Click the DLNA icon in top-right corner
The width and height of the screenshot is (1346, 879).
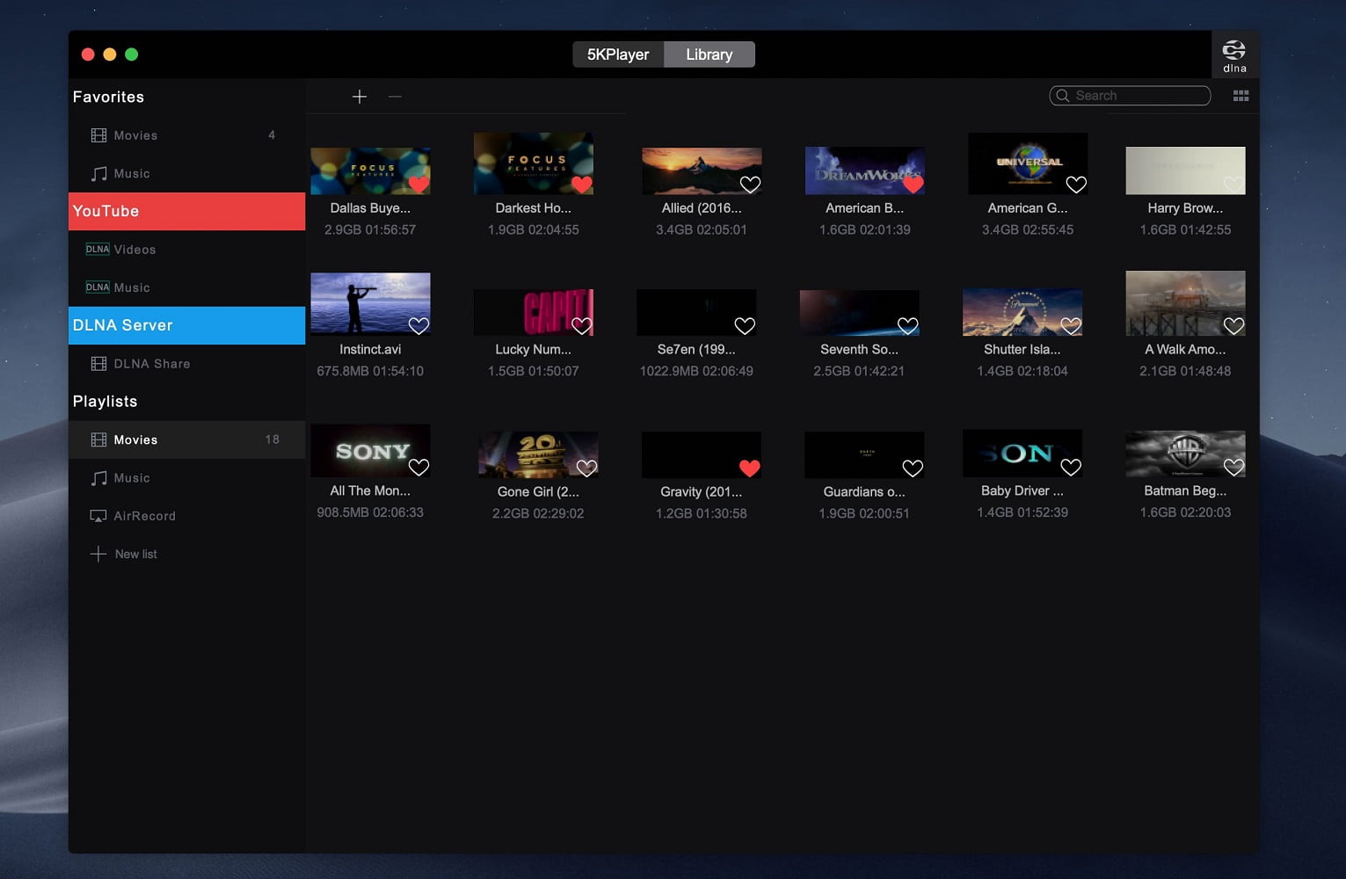(x=1234, y=54)
